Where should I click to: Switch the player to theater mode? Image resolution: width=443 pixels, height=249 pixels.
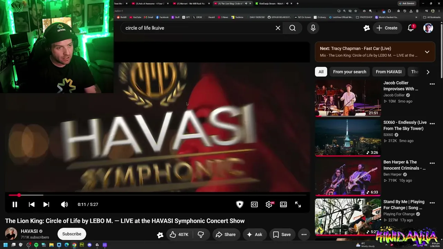click(283, 204)
